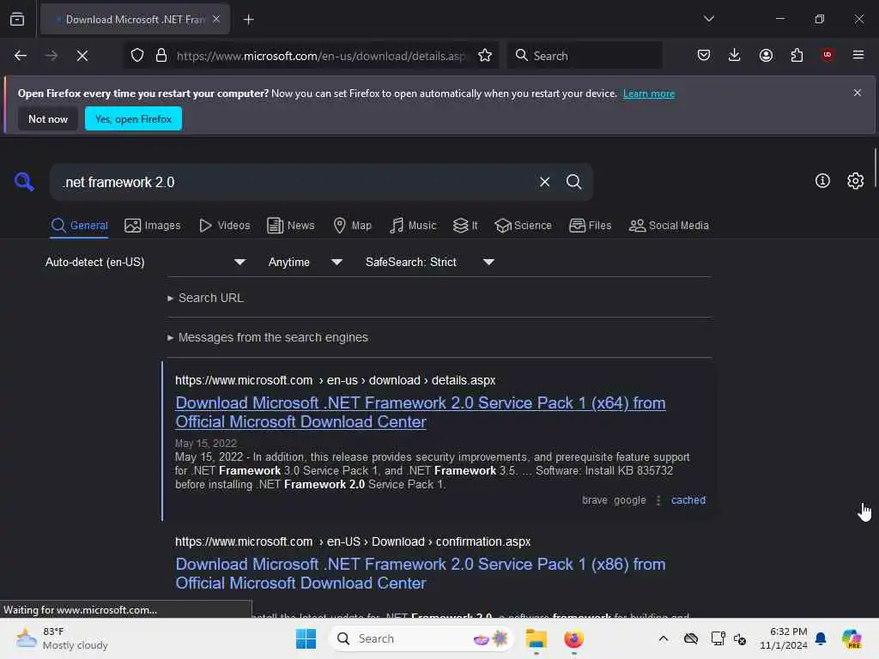Open Firefox View tab list icon
This screenshot has width=879, height=659.
coord(17,20)
